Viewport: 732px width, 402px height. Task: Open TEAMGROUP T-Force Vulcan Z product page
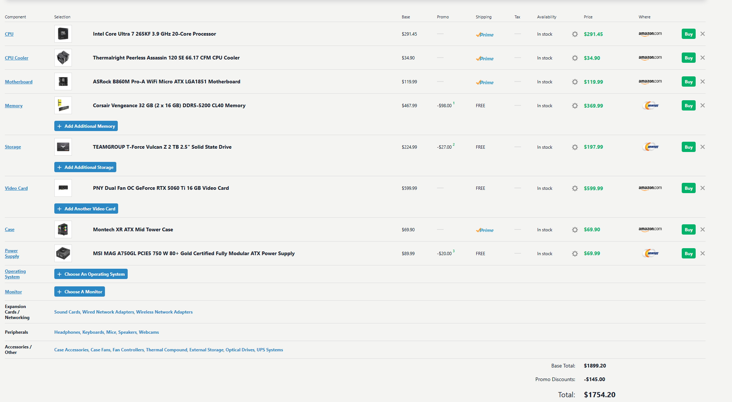[x=162, y=147]
